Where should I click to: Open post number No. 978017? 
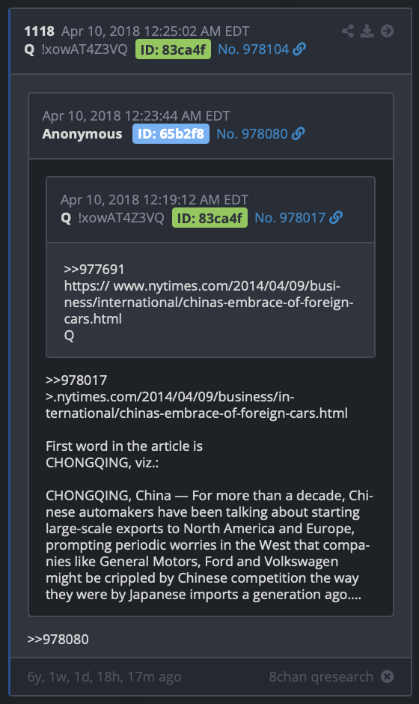(290, 218)
